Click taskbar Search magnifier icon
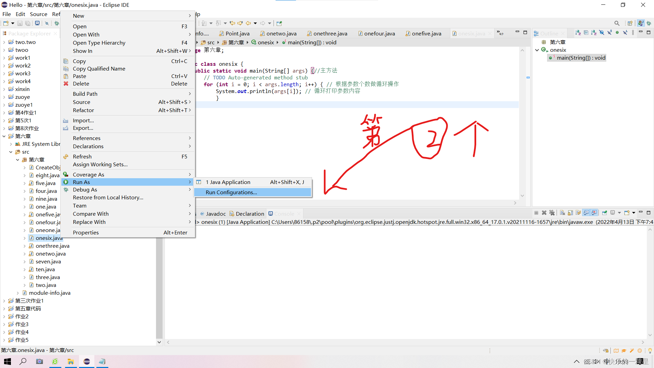This screenshot has width=654, height=368. click(23, 362)
